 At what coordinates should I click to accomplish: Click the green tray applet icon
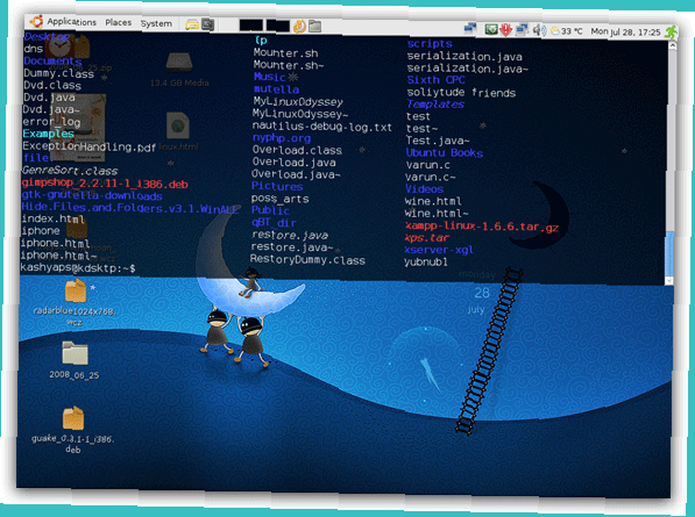(491, 30)
